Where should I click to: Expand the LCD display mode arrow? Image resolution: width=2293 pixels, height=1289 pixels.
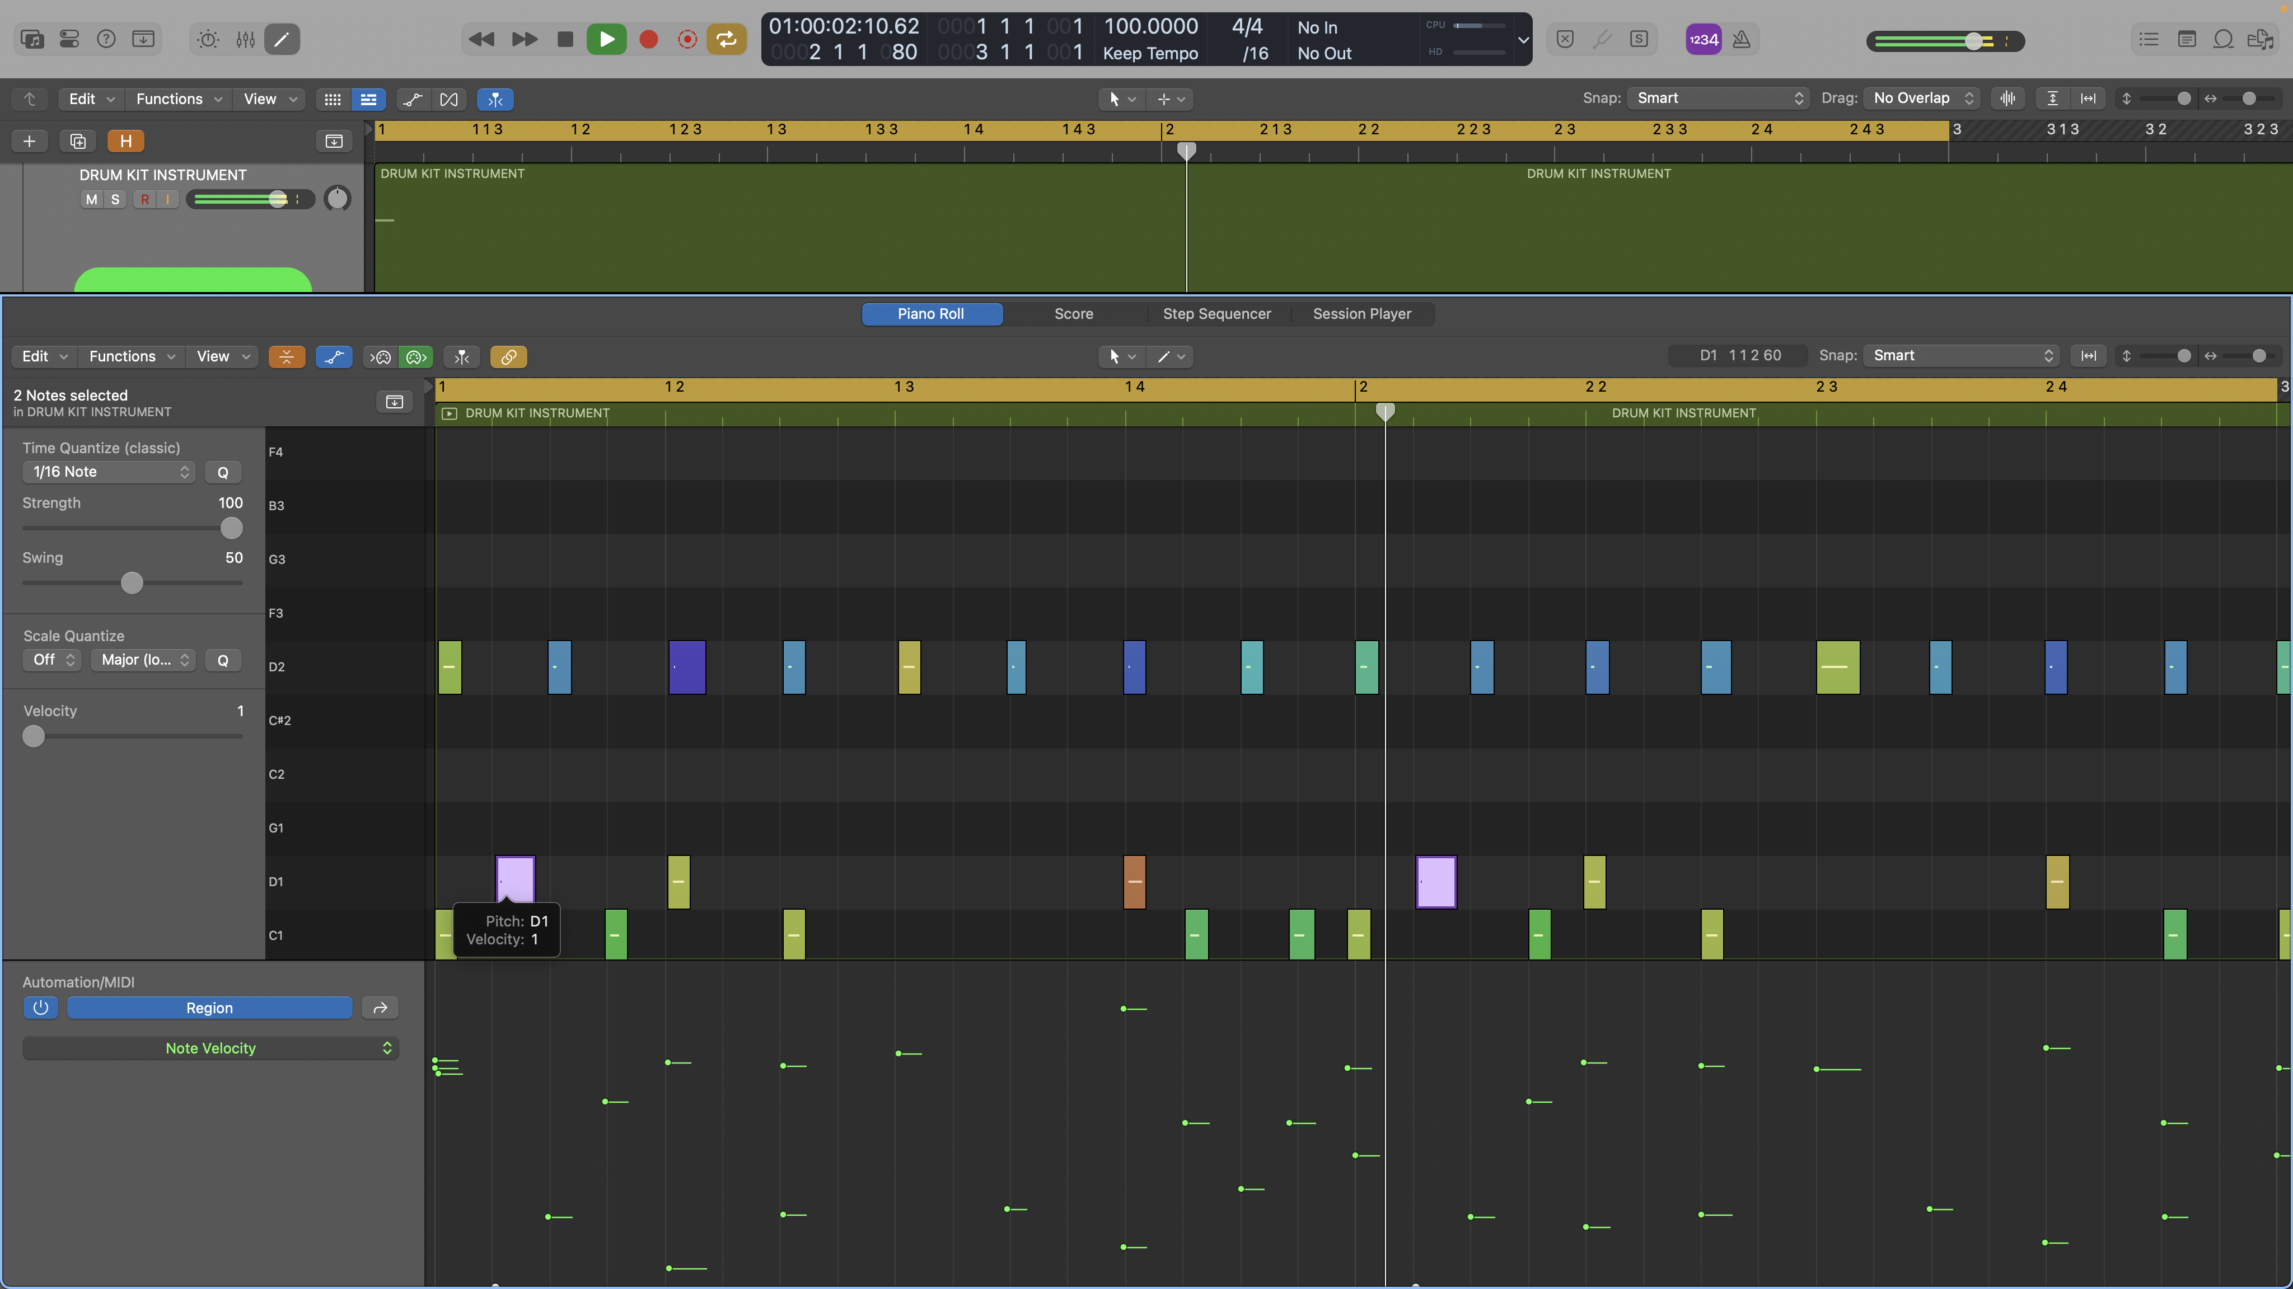tap(1523, 39)
